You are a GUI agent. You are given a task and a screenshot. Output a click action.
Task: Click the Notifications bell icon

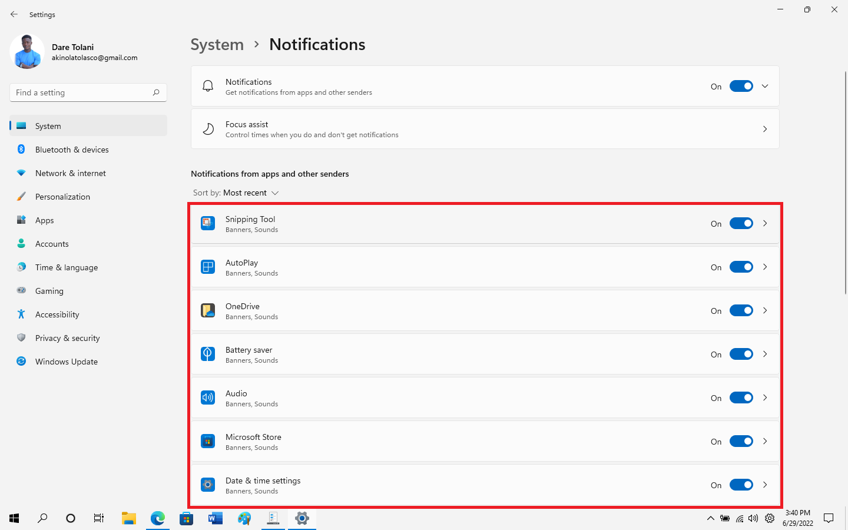pyautogui.click(x=208, y=86)
